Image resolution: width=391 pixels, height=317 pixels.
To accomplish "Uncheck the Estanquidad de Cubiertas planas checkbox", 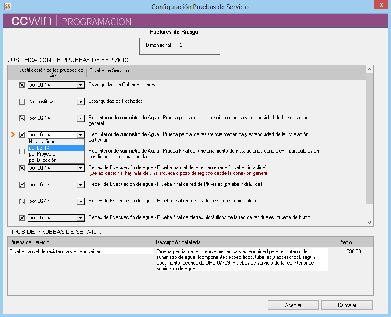I will click(x=22, y=85).
